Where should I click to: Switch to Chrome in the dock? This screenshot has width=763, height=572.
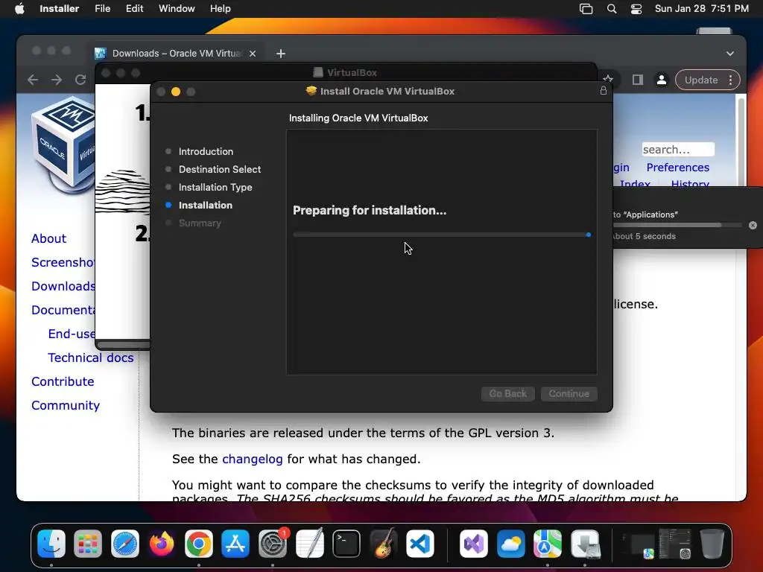point(198,543)
